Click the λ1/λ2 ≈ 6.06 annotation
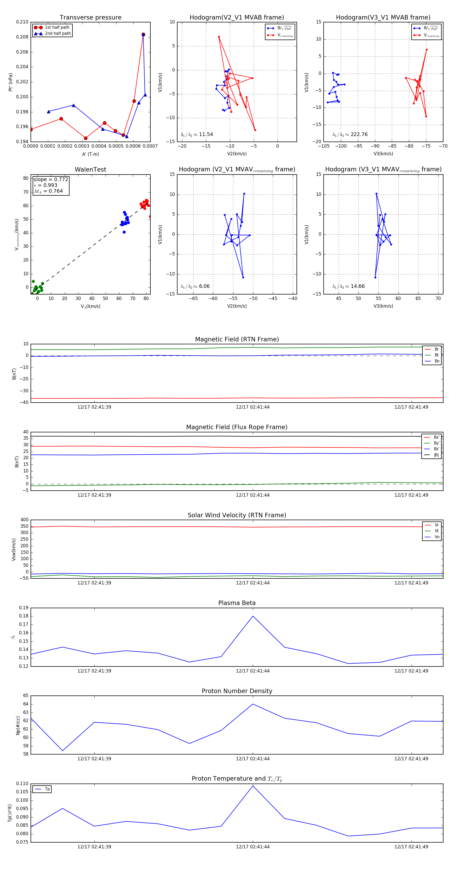This screenshot has height=870, width=474. pyautogui.click(x=195, y=286)
